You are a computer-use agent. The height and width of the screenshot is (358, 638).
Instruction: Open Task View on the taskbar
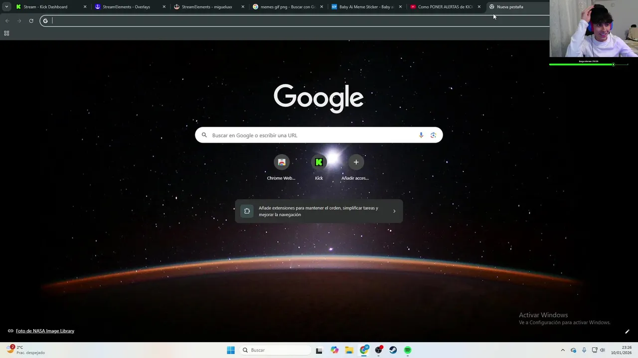(319, 350)
